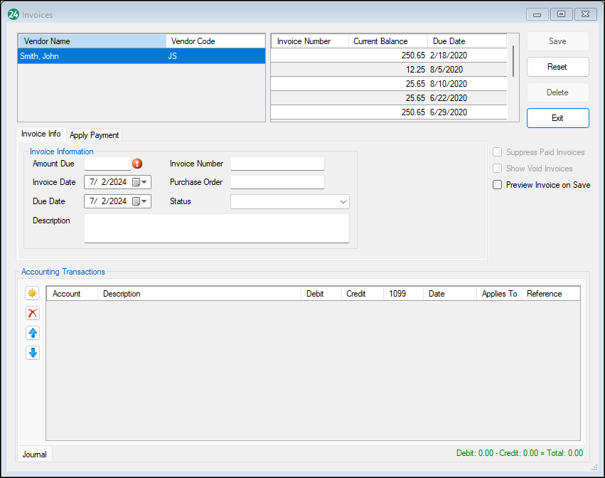605x478 pixels.
Task: Reset the invoice form
Action: pyautogui.click(x=557, y=66)
